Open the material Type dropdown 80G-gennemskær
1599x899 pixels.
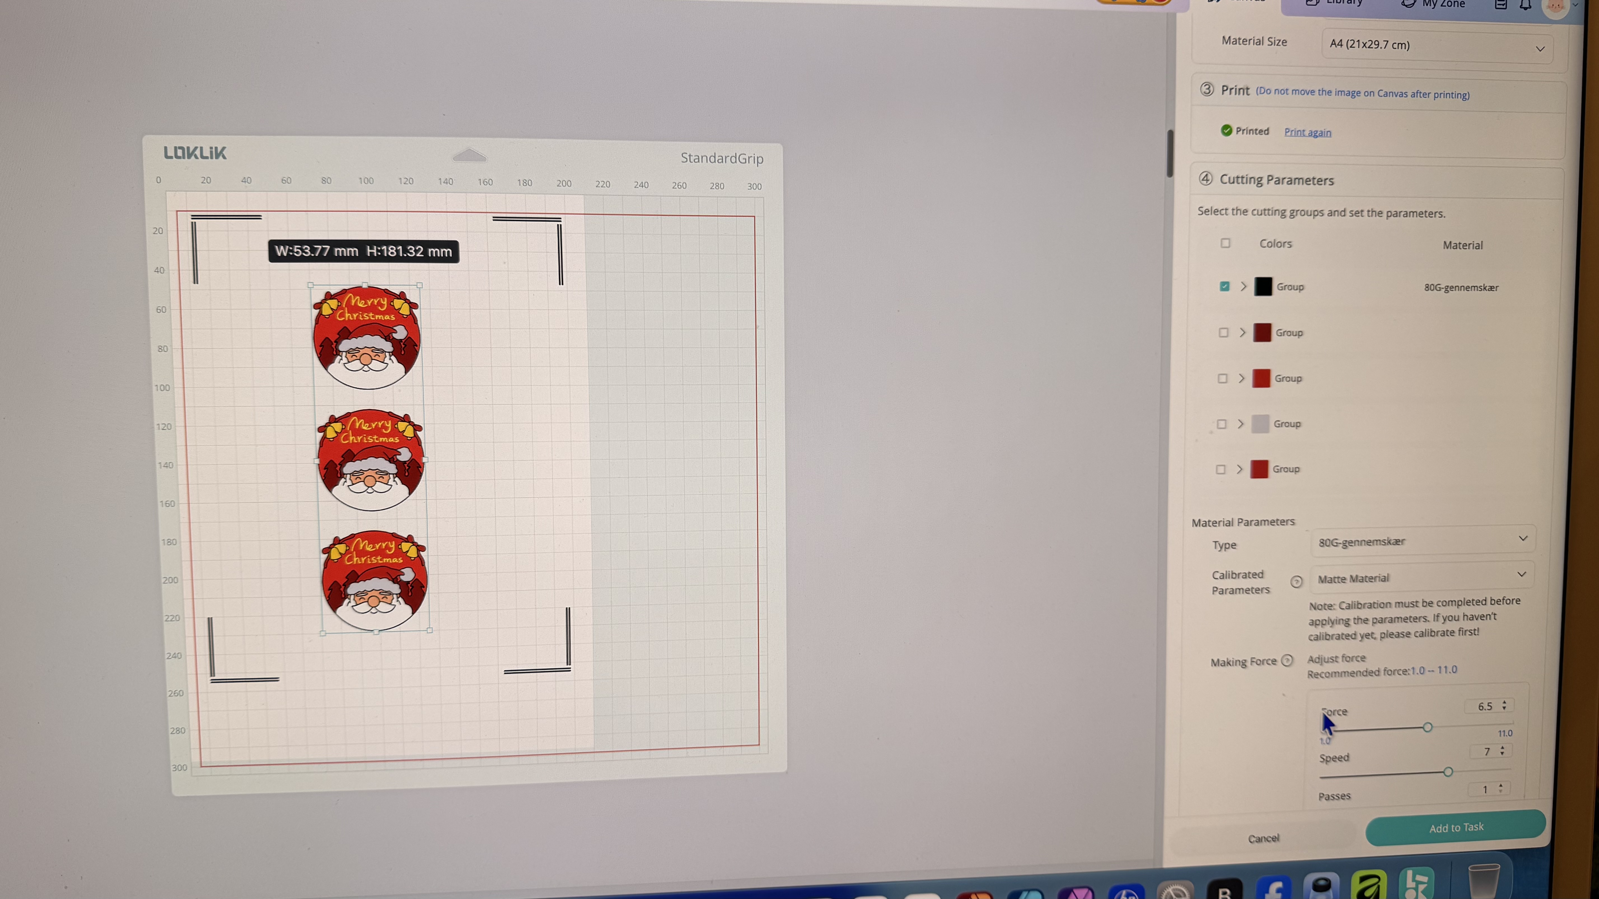(x=1422, y=541)
